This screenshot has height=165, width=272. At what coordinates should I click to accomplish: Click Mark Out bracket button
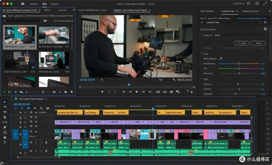(x=115, y=92)
